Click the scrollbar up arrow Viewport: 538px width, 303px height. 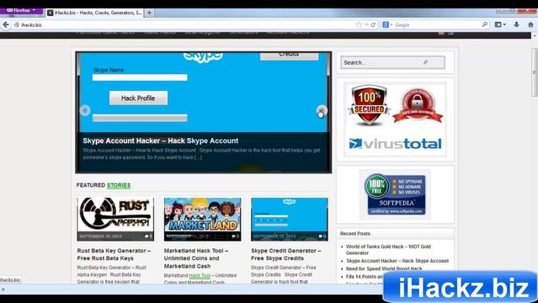pos(535,35)
